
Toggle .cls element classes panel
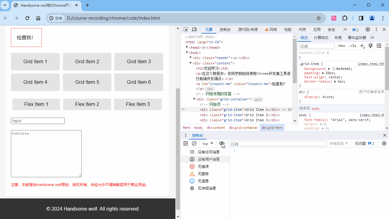(352, 46)
